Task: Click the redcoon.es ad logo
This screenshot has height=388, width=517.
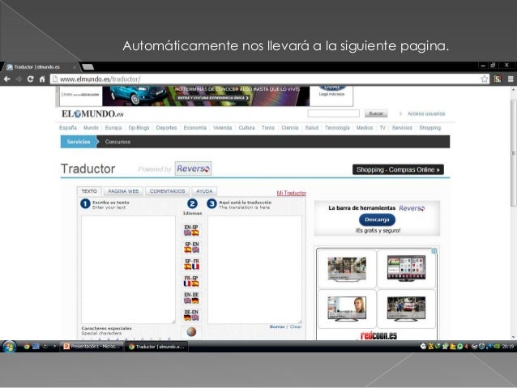Action: click(x=378, y=335)
